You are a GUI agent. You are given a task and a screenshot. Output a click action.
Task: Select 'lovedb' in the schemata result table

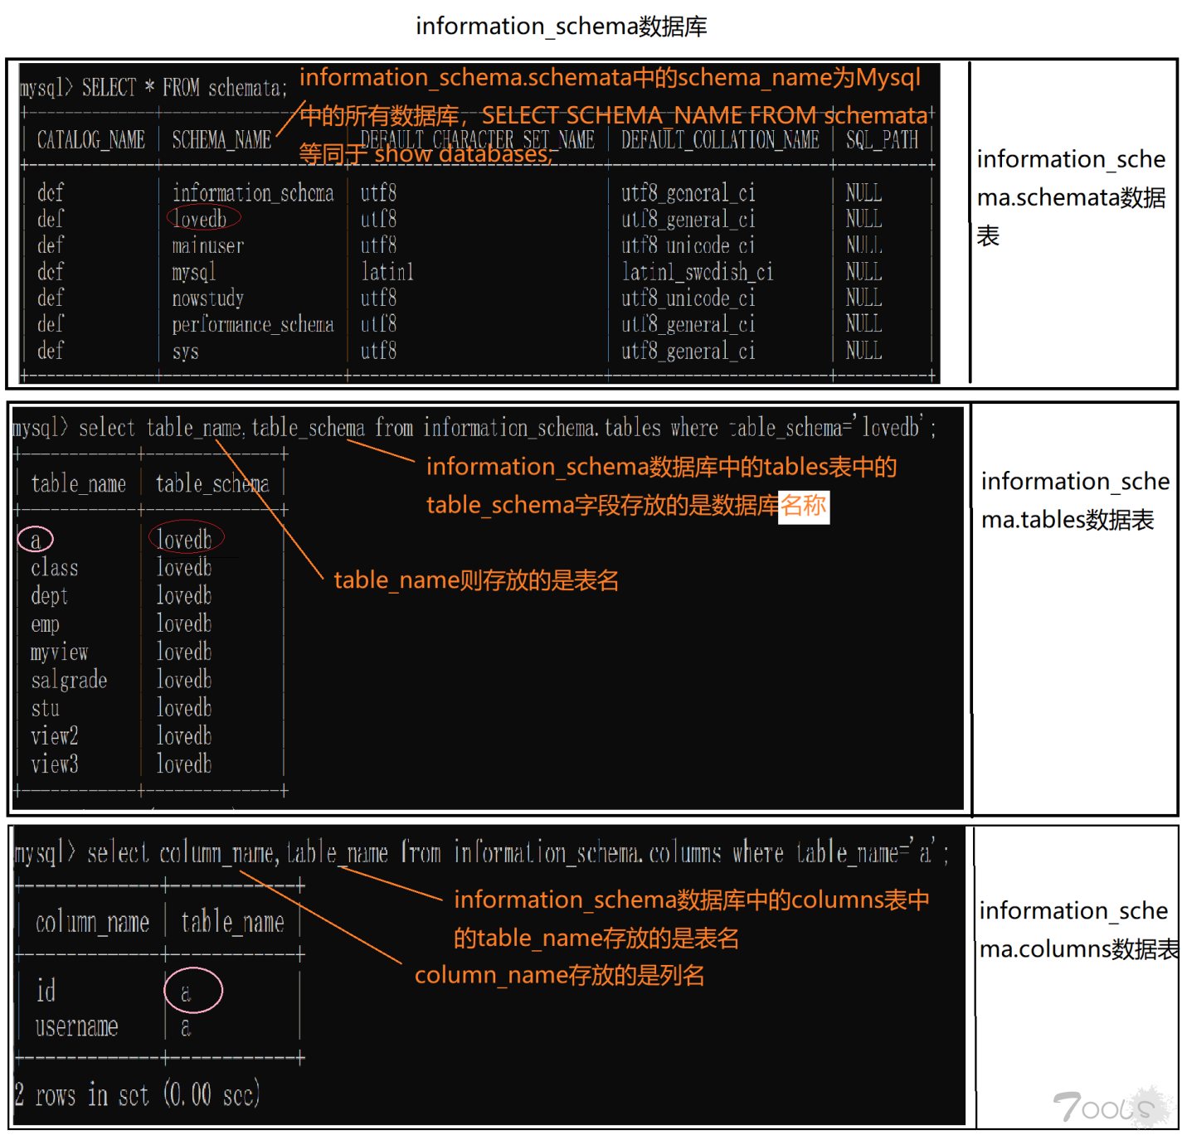[x=199, y=219]
